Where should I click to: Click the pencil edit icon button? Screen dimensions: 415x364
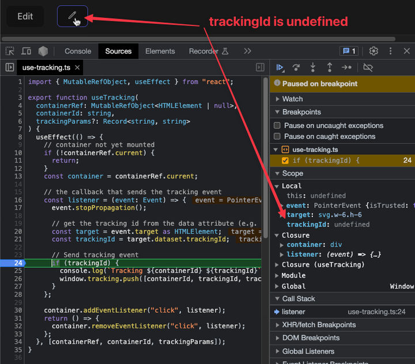73,16
